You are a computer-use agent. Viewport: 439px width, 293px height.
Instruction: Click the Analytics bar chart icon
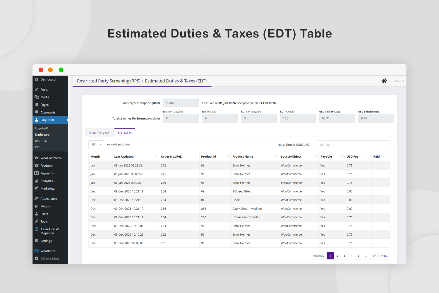pyautogui.click(x=37, y=181)
